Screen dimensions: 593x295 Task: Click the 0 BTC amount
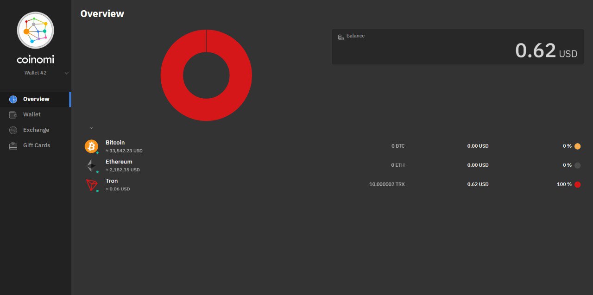[x=398, y=146]
